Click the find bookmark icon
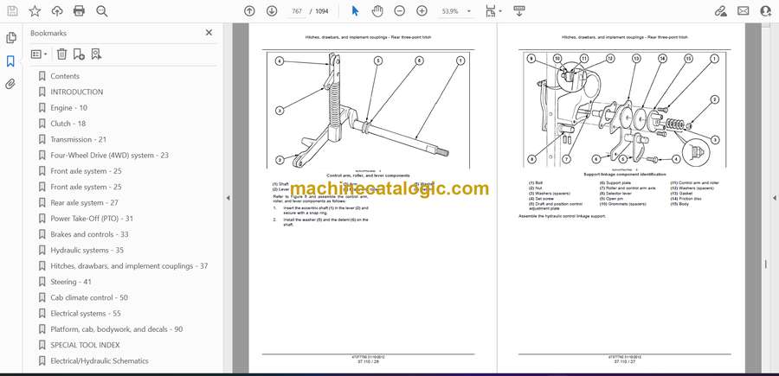The height and width of the screenshot is (376, 779). pyautogui.click(x=96, y=54)
